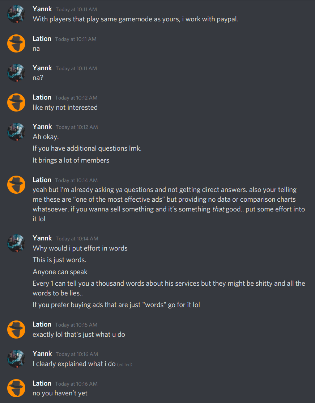
Task: Open Yannk's avatar next to "na?"
Action: [16, 73]
